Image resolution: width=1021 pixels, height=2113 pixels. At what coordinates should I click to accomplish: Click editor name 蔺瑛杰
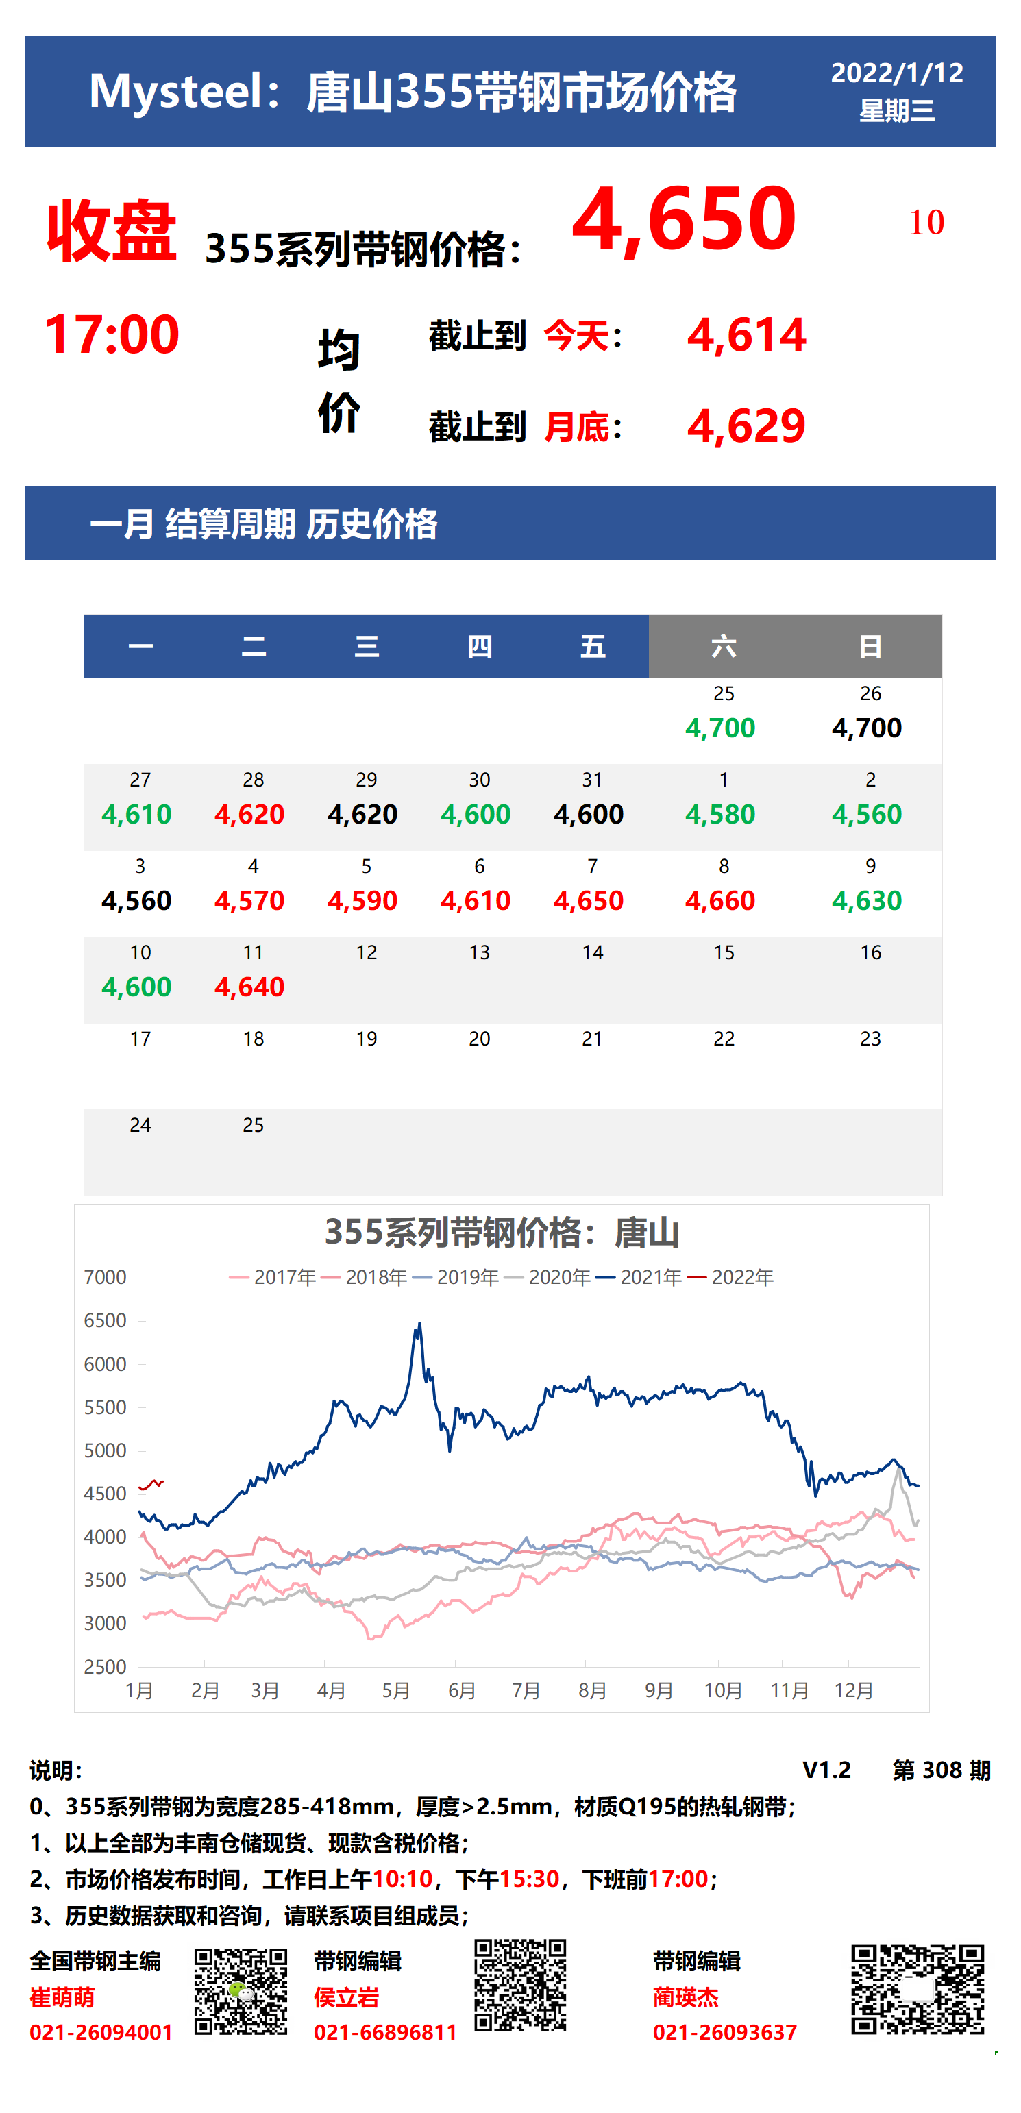686,1997
